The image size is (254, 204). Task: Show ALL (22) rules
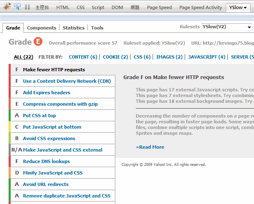pyautogui.click(x=23, y=57)
